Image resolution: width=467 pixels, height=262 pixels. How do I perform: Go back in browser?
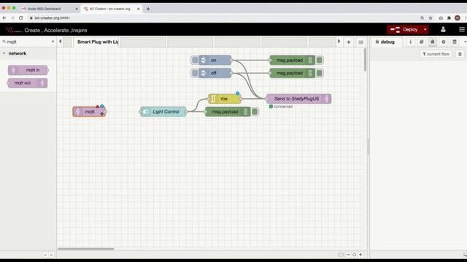[x=4, y=17]
